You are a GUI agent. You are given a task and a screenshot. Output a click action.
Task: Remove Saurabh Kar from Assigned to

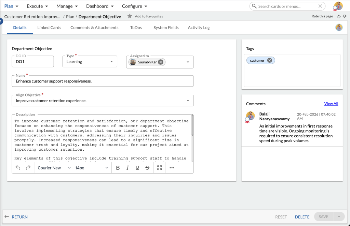[161, 62]
